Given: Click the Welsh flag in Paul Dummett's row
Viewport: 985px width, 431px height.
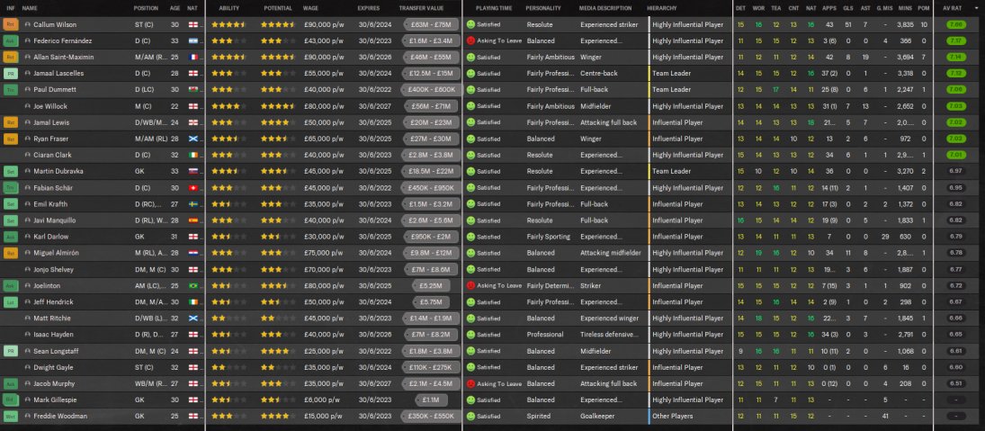Looking at the screenshot, I should tap(192, 90).
